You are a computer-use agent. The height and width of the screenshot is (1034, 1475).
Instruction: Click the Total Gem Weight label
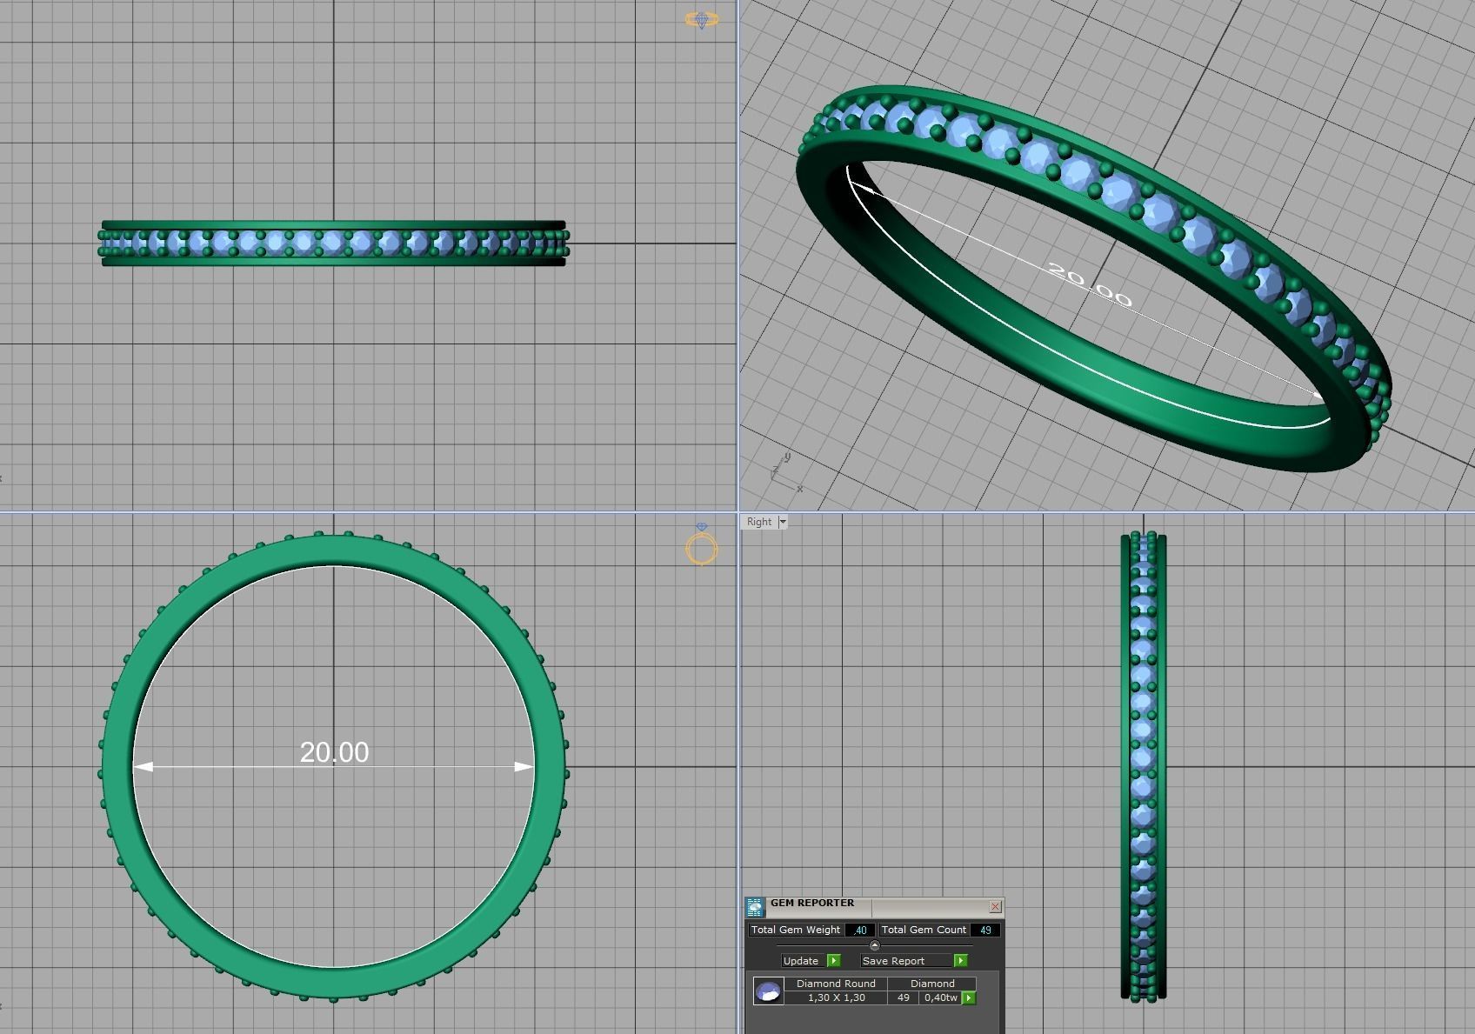795,930
